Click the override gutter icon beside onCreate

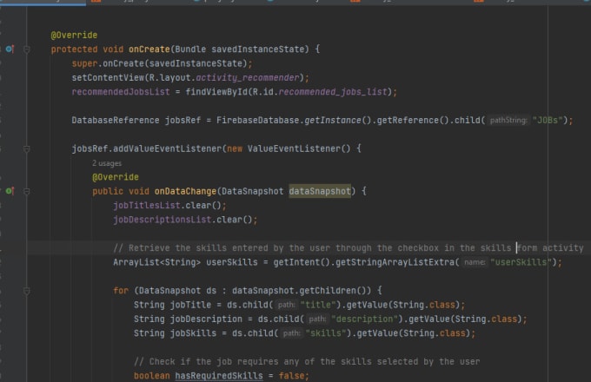[10, 49]
